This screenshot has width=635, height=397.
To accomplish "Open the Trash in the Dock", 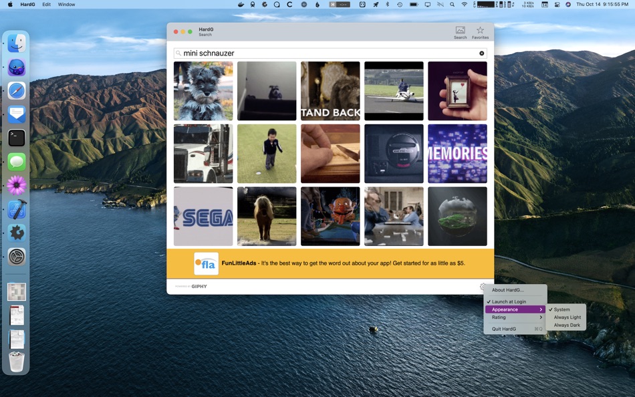I will coord(17,362).
